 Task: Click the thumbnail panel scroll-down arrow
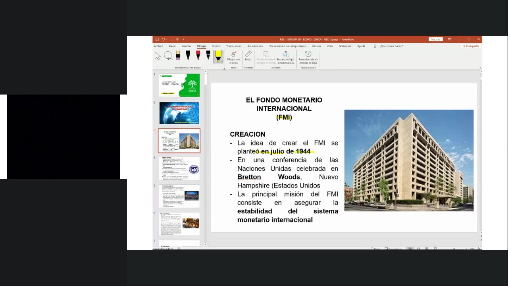tap(206, 245)
